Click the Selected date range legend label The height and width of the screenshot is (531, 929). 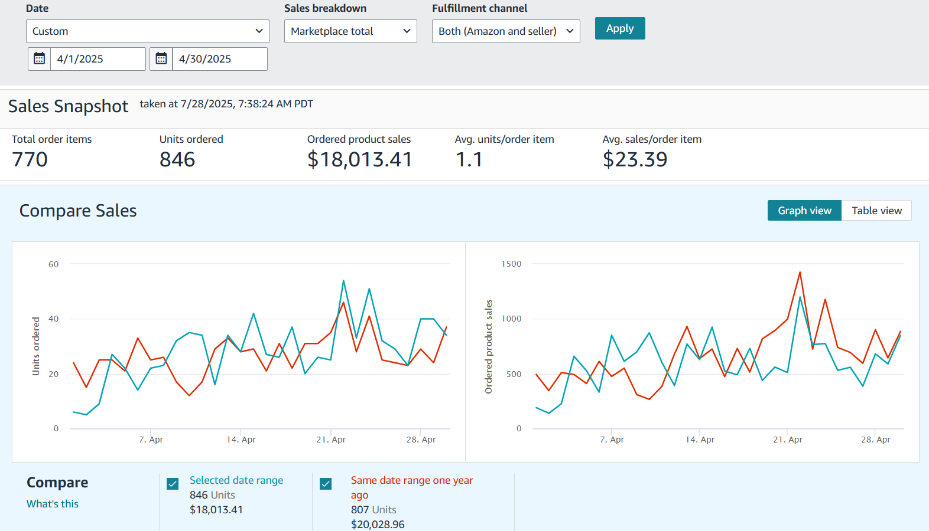point(236,480)
